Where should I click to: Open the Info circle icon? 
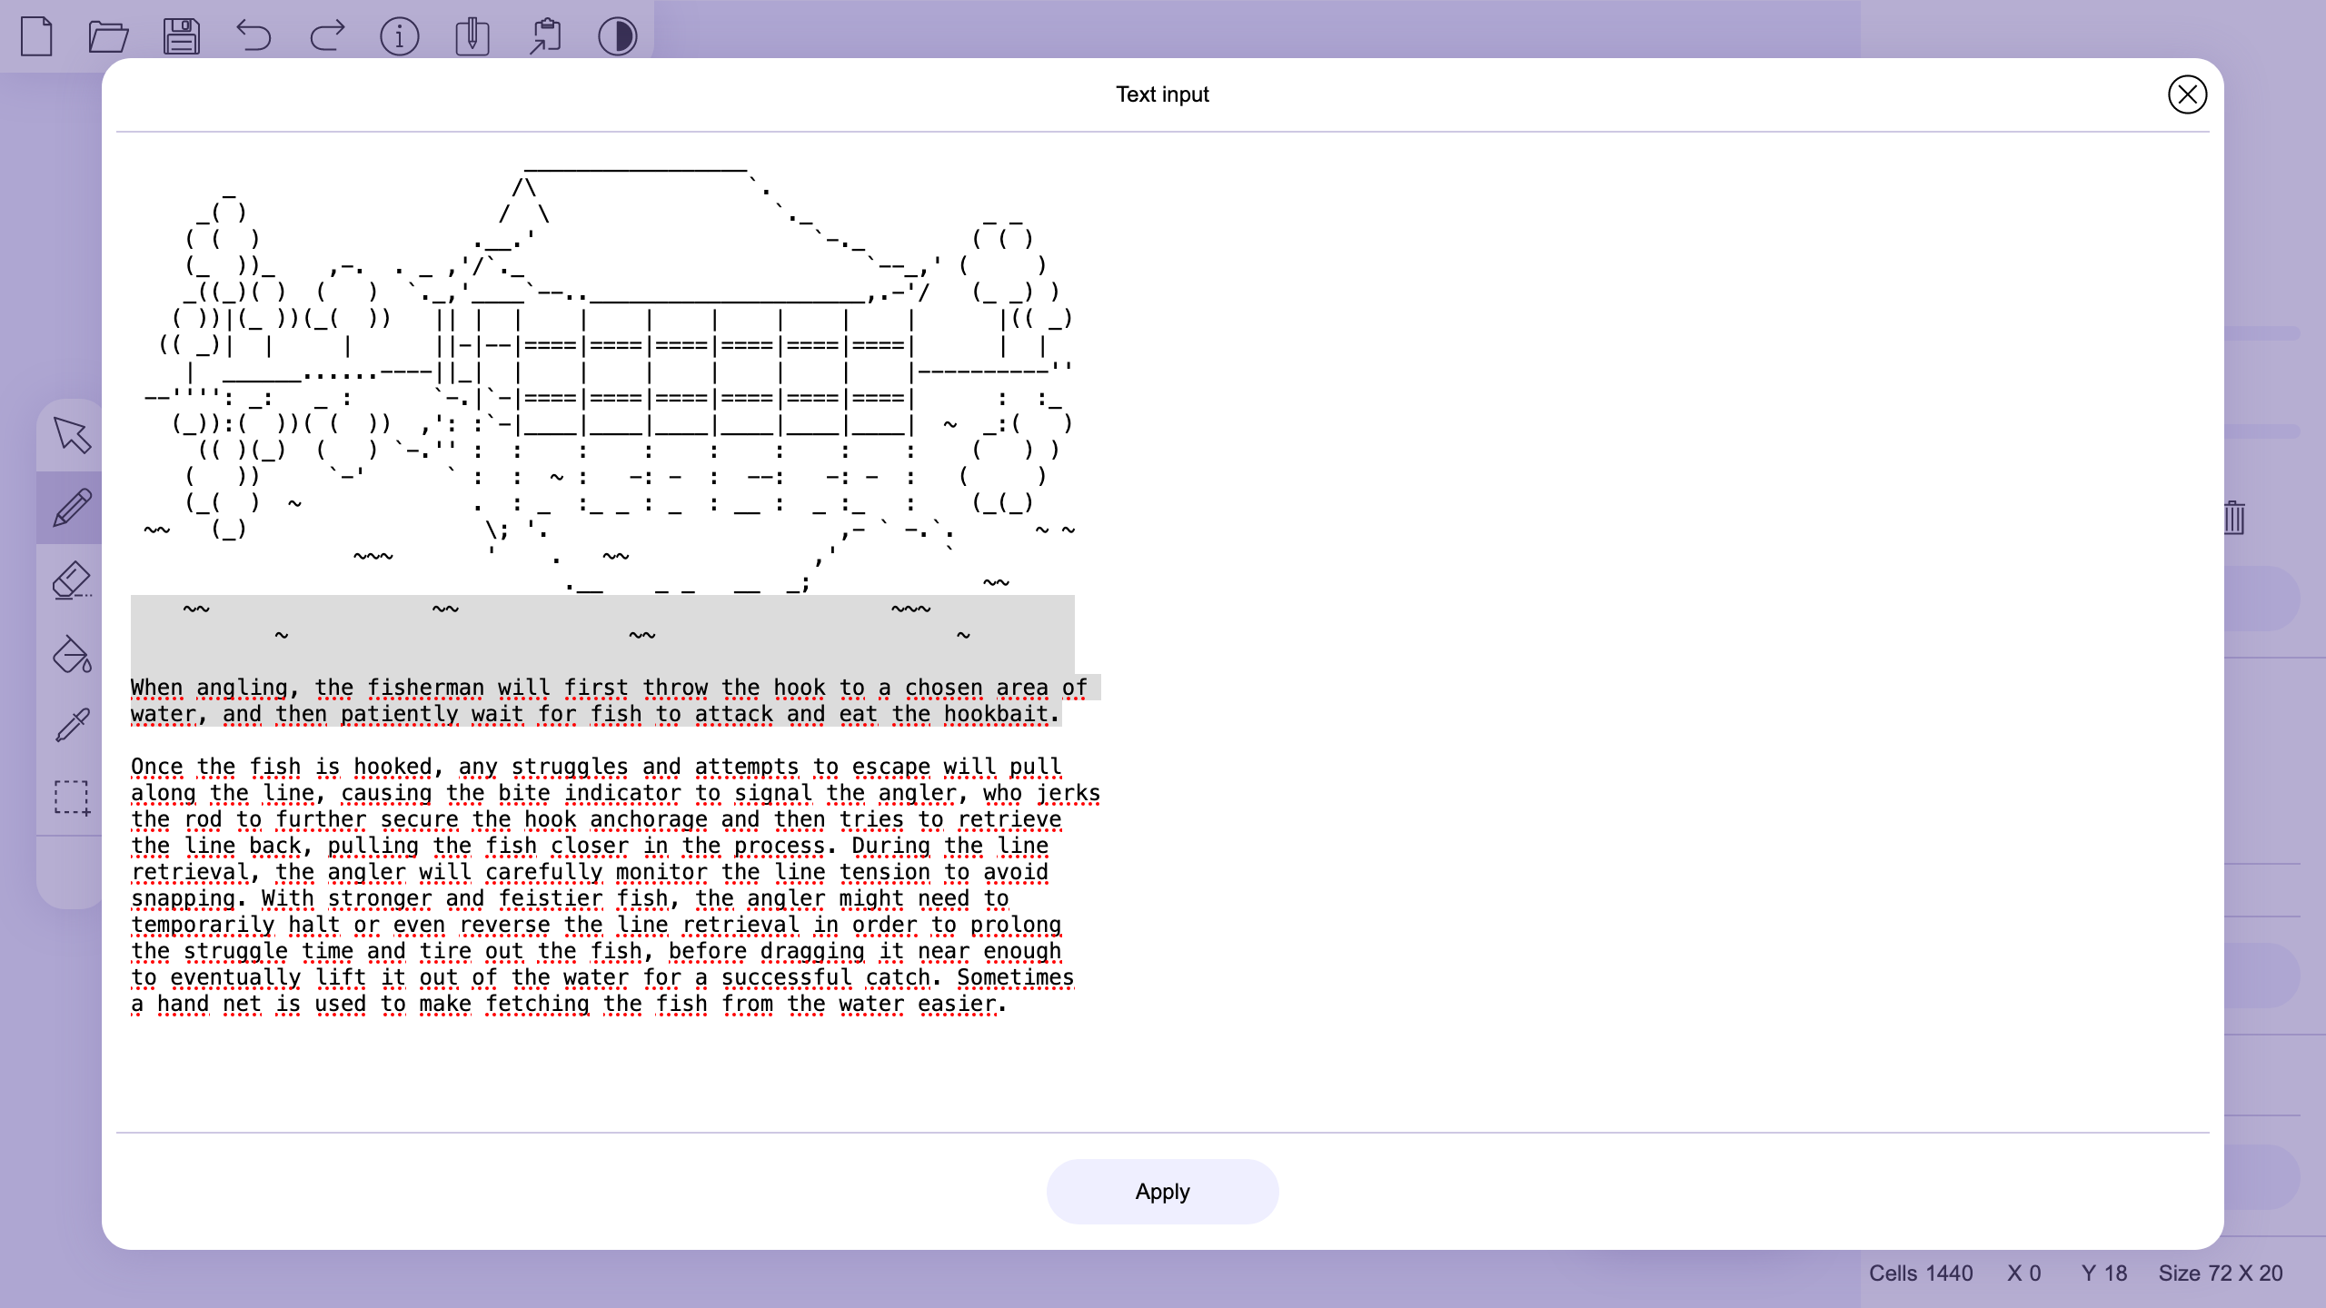click(x=400, y=36)
